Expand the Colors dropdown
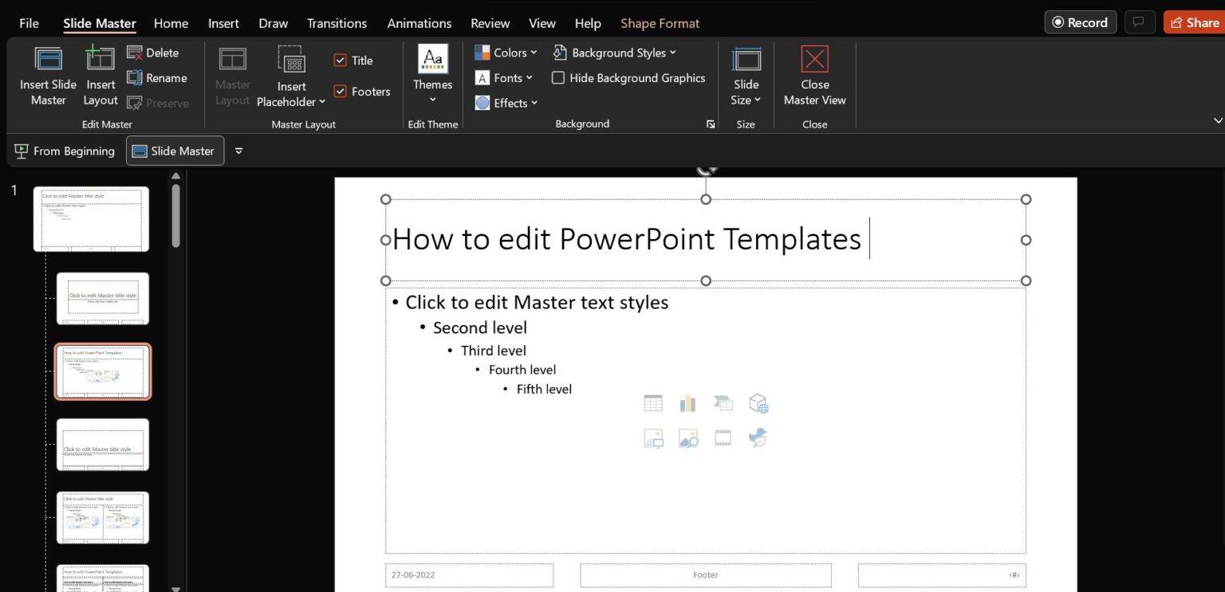The height and width of the screenshot is (592, 1225). pos(506,53)
